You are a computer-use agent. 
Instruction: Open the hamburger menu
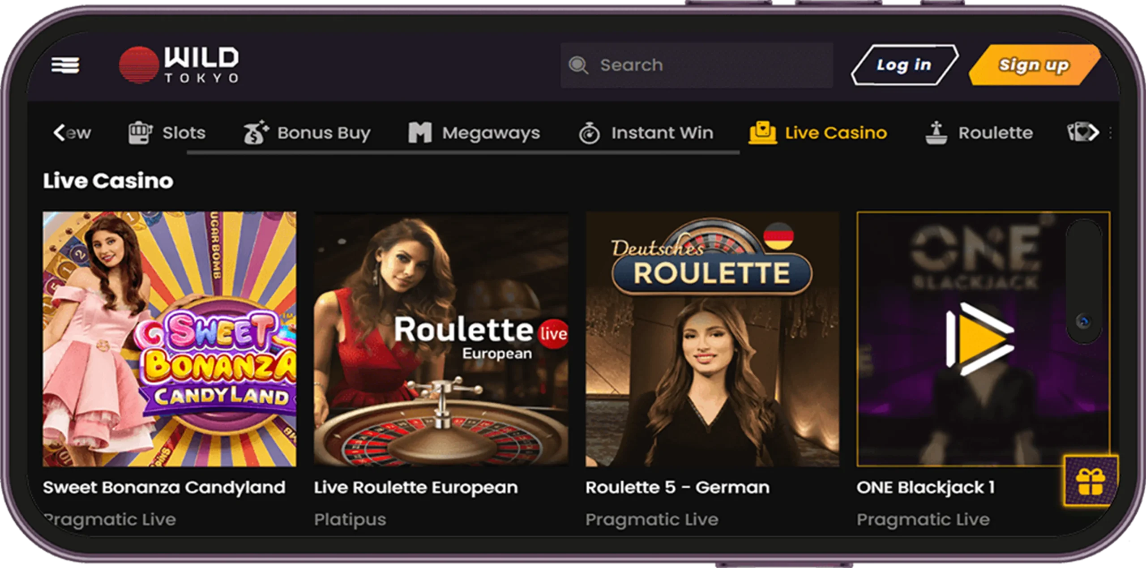(x=65, y=65)
